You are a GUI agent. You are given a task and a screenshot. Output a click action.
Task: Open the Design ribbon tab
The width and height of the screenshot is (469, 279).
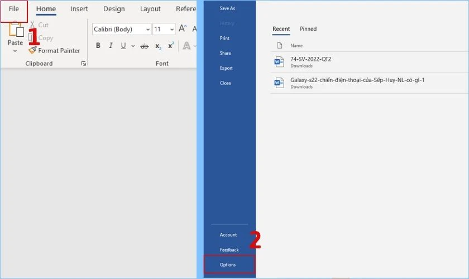(114, 9)
